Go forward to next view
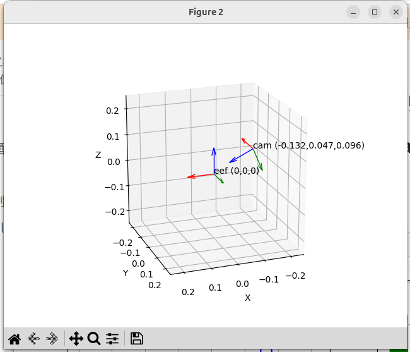The height and width of the screenshot is (352, 410). (x=52, y=339)
